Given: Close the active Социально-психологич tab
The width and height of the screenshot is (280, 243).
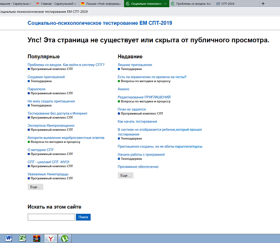Looking at the screenshot, I should tap(166, 3).
